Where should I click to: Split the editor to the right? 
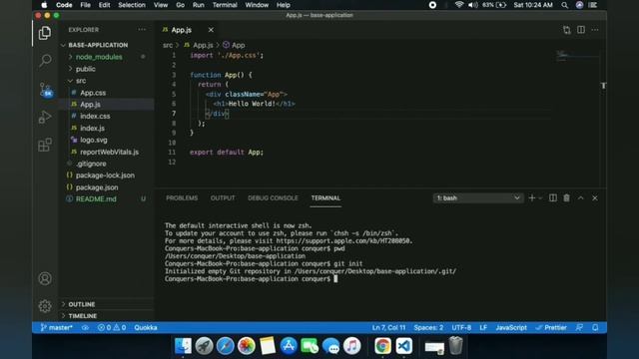pyautogui.click(x=581, y=30)
